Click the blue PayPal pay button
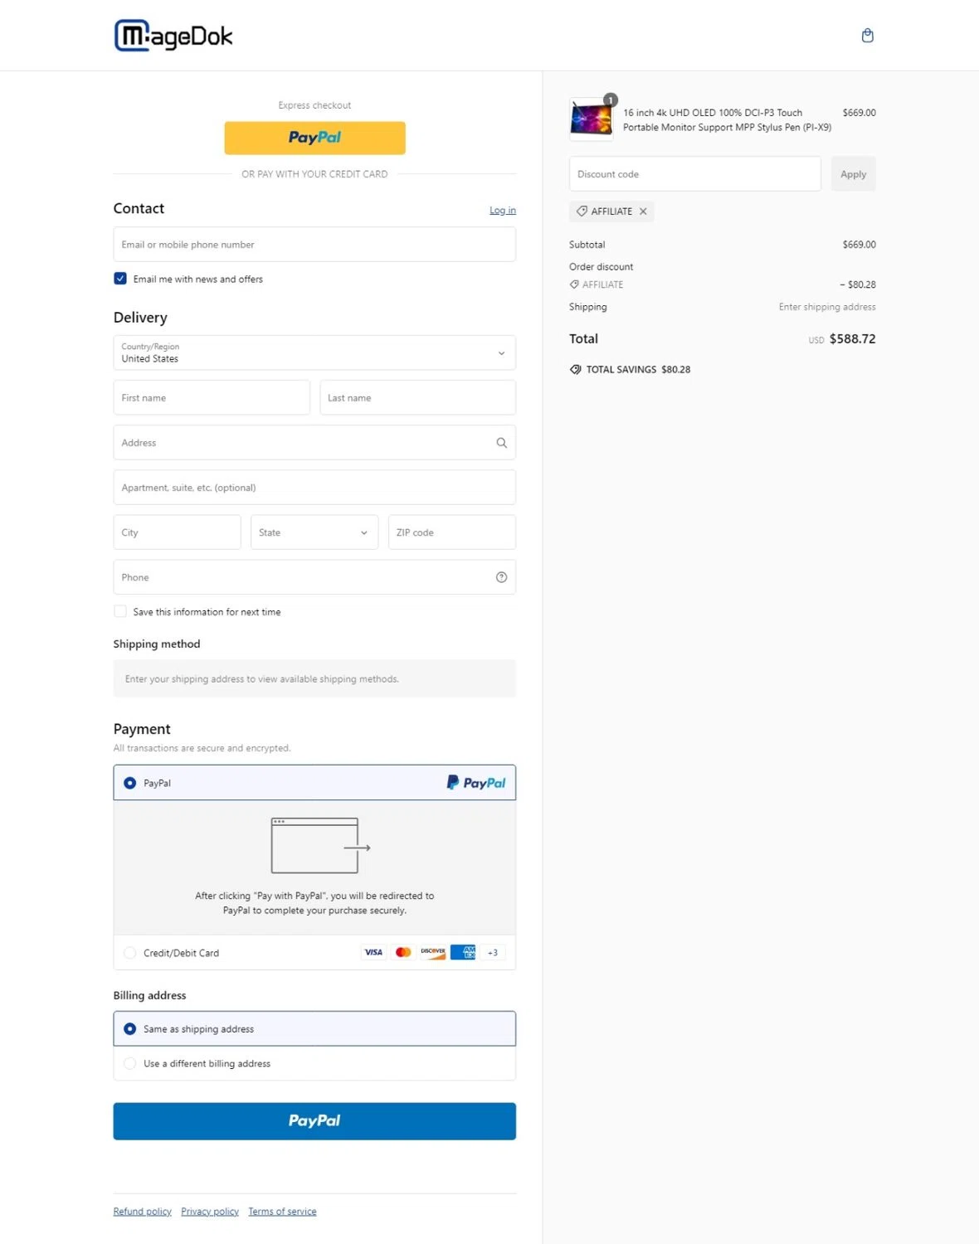Screen dimensions: 979x1244 tap(314, 1121)
